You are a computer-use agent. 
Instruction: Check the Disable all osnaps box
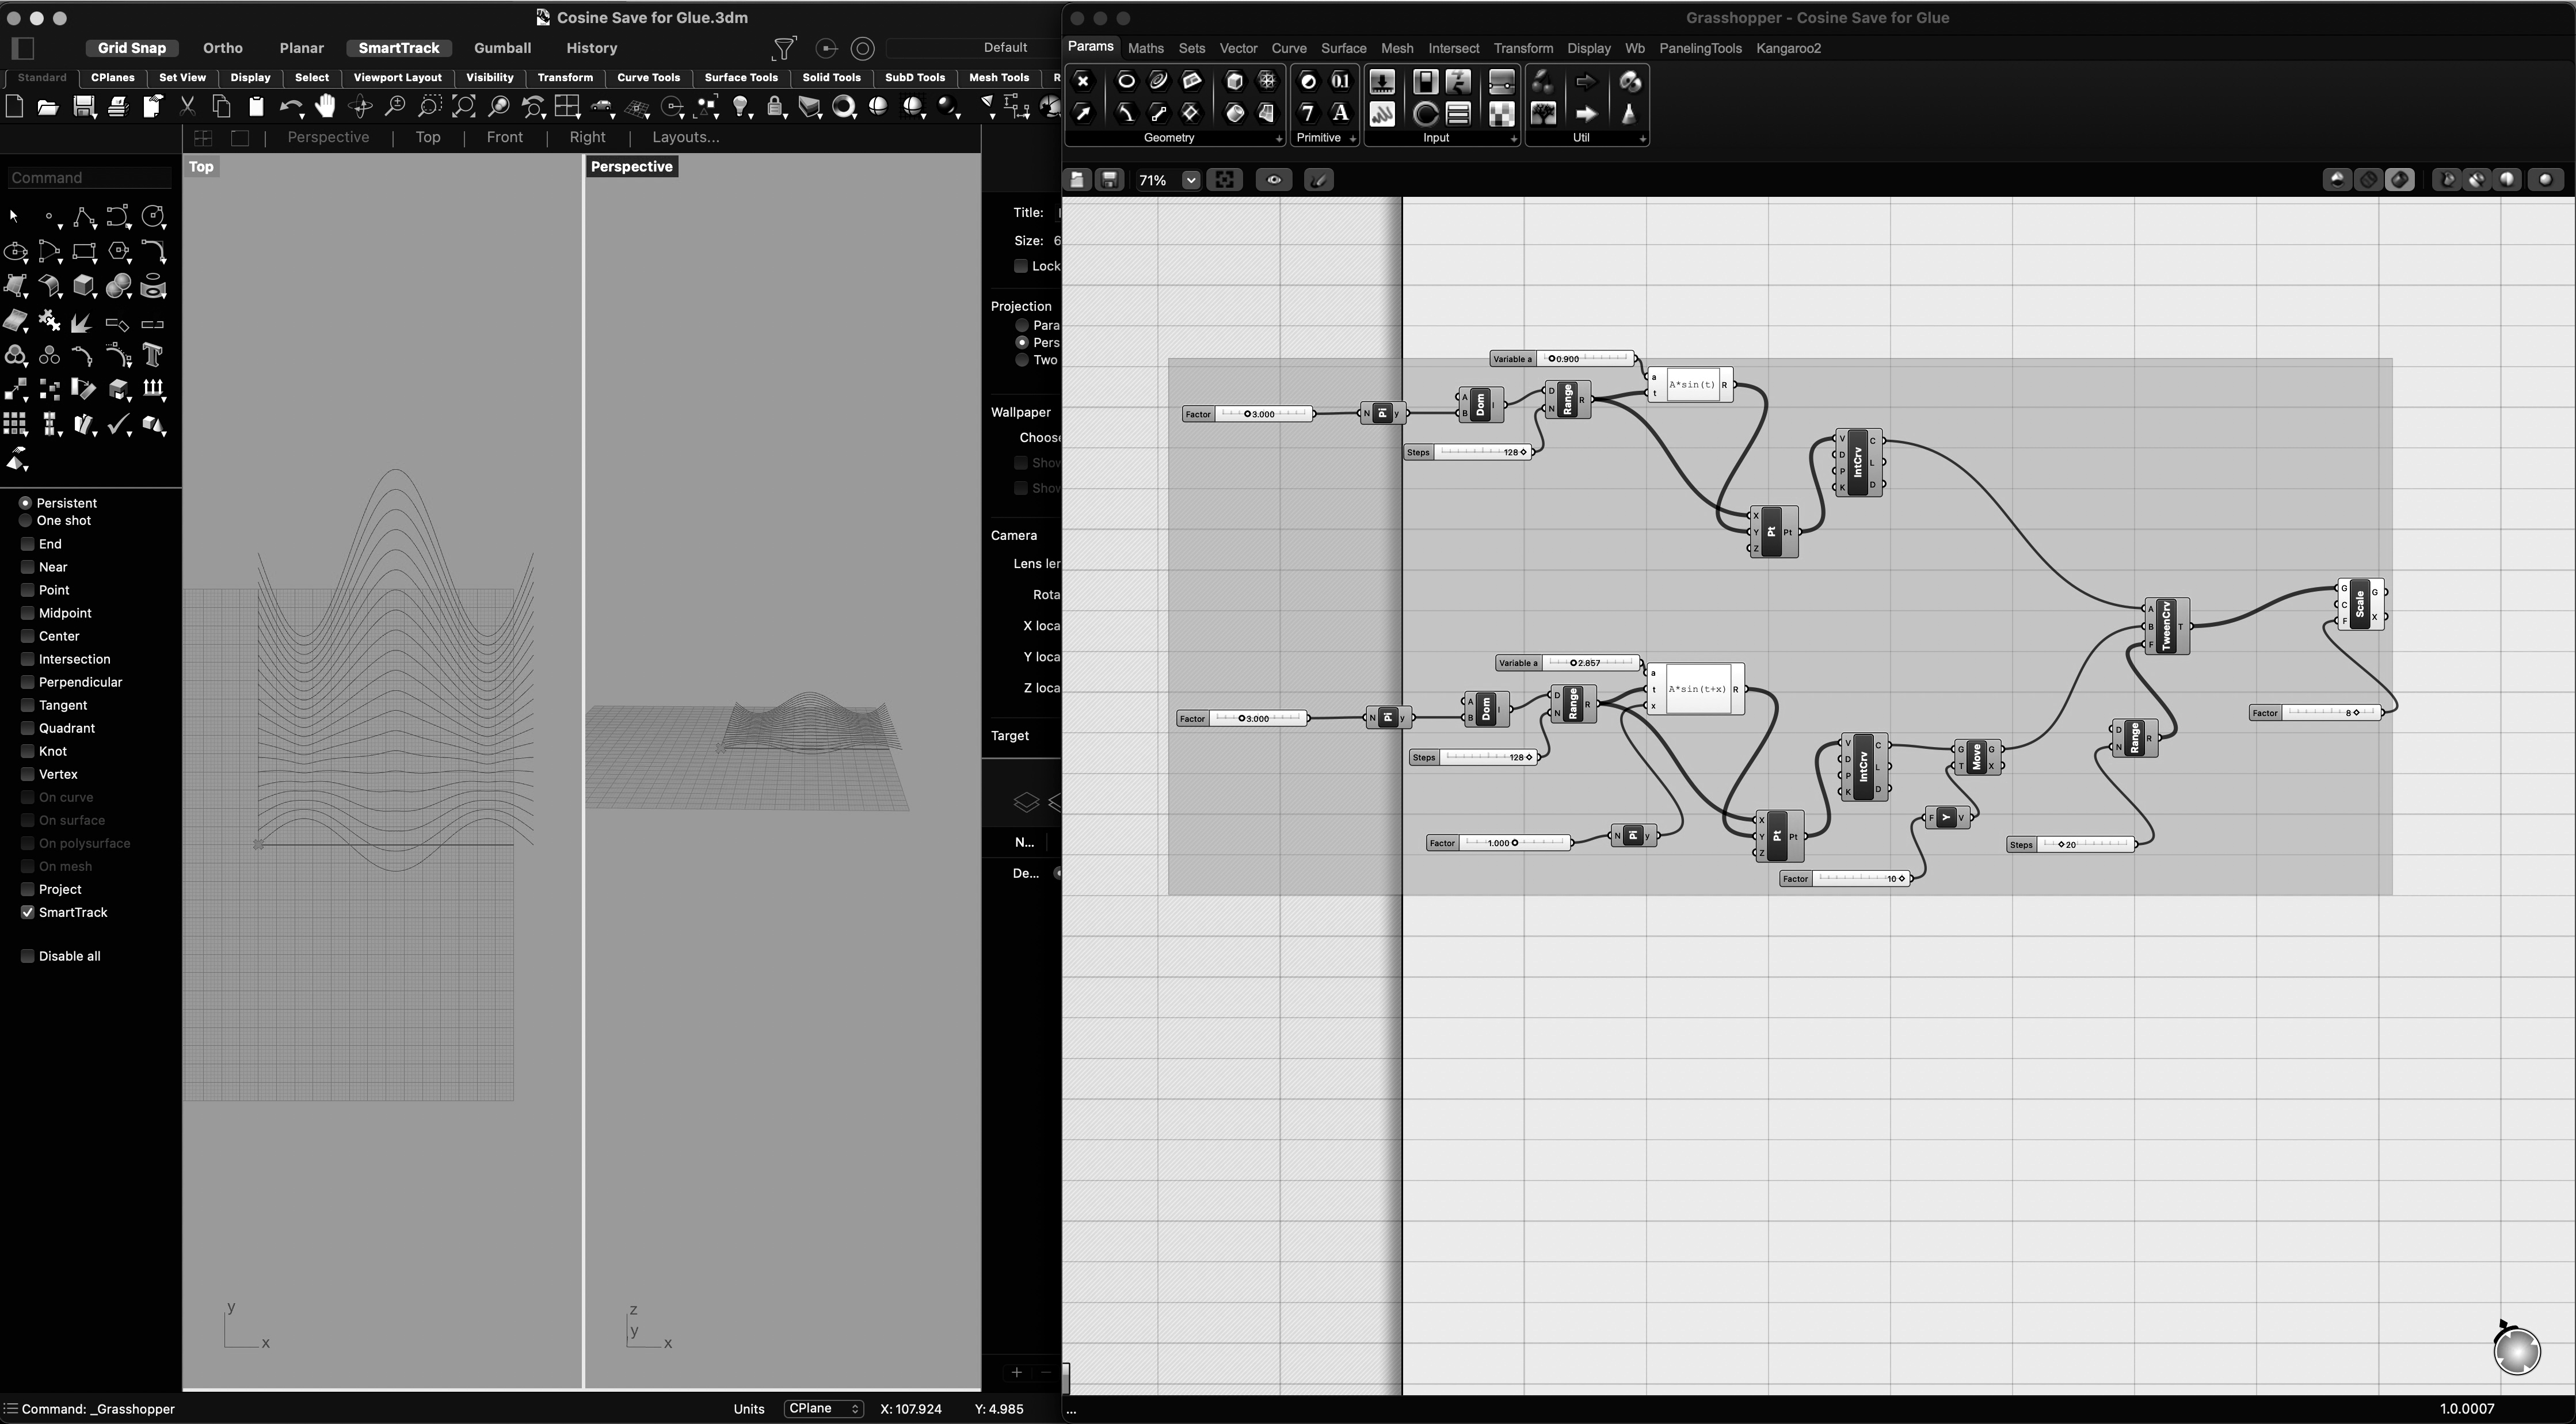[27, 956]
